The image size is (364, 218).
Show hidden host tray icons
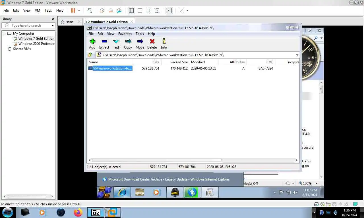(315, 212)
